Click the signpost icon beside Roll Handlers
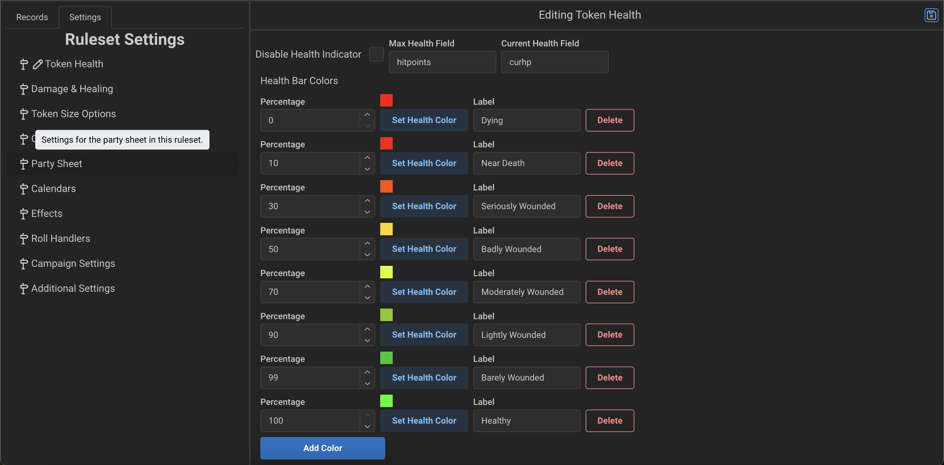The image size is (944, 465). (23, 238)
